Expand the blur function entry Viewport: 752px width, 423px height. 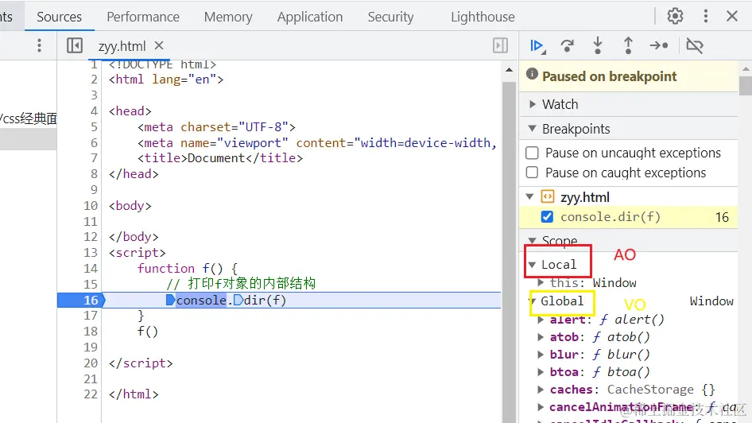pos(541,355)
